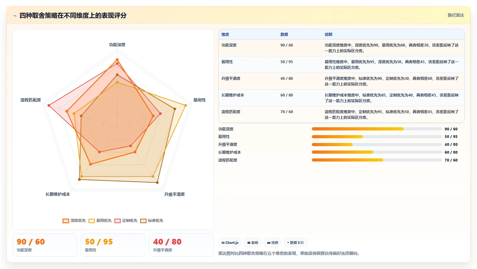Image resolution: width=477 pixels, height=269 pixels.
Task: Click the 长期维护成本 progress bar
Action: (377, 152)
